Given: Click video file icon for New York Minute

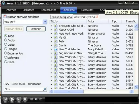Looking at the screenshot, I should click(56, 49).
